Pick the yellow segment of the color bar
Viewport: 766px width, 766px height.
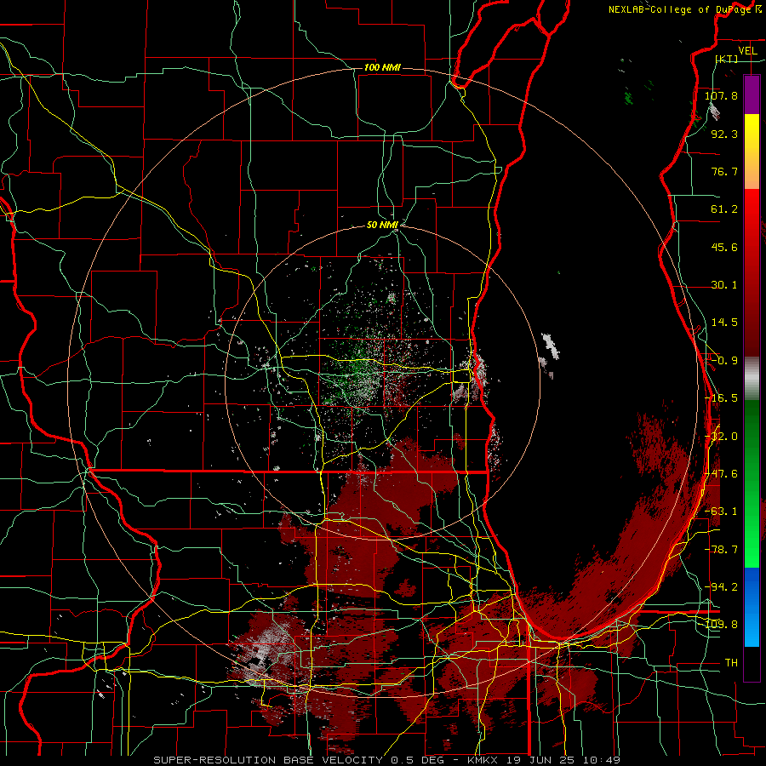[x=752, y=140]
